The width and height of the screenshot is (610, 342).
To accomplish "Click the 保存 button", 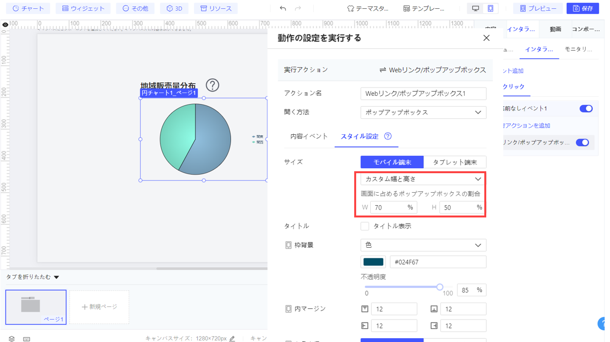I will coord(583,8).
